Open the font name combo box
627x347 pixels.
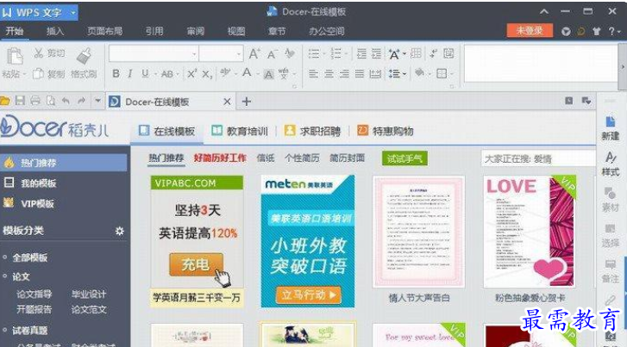pyautogui.click(x=154, y=53)
